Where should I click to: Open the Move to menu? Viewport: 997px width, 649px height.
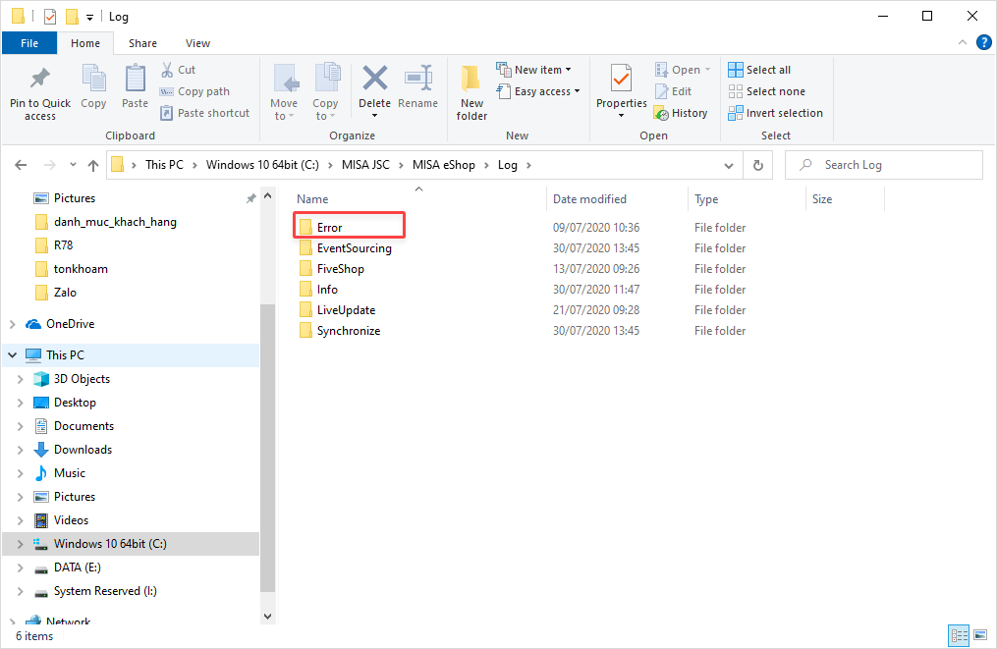pos(284,92)
